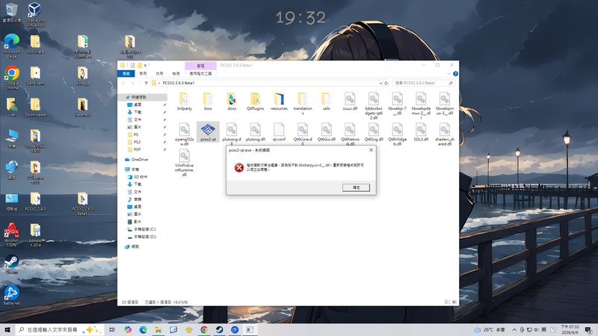The image size is (598, 336).
Task: Select the utils folder
Action: pos(326,102)
